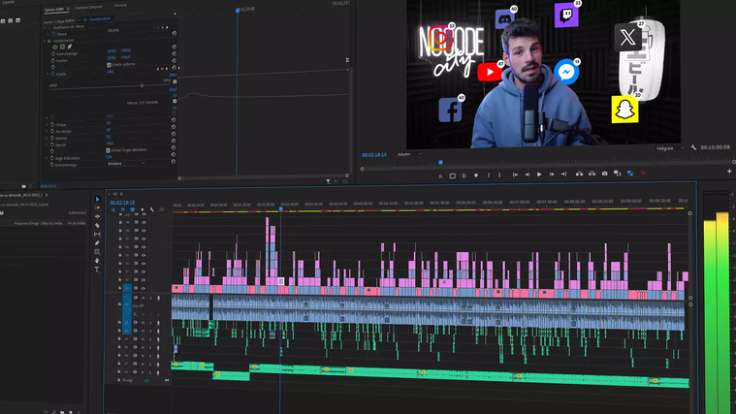Open the Options d'effet panel menu
736x414 pixels.
tap(69, 9)
